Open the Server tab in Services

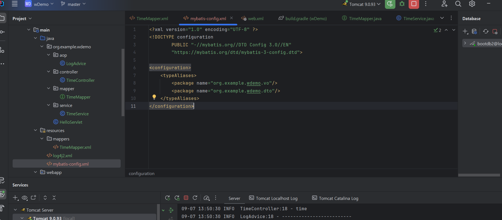tap(234, 198)
